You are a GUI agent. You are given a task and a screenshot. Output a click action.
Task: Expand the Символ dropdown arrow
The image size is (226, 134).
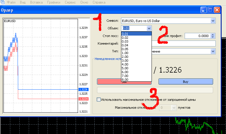coord(213,21)
